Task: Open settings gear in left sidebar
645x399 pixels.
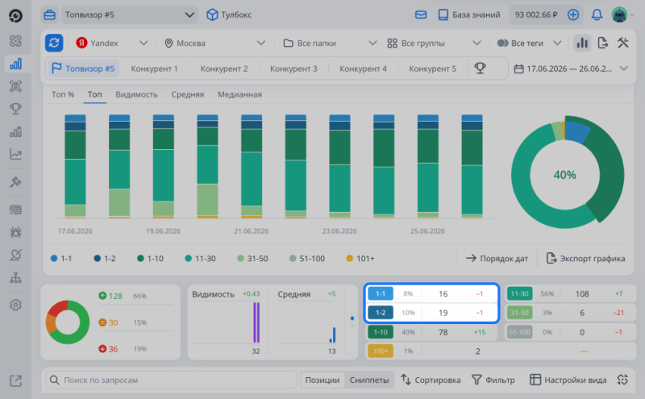Action: 15,305
